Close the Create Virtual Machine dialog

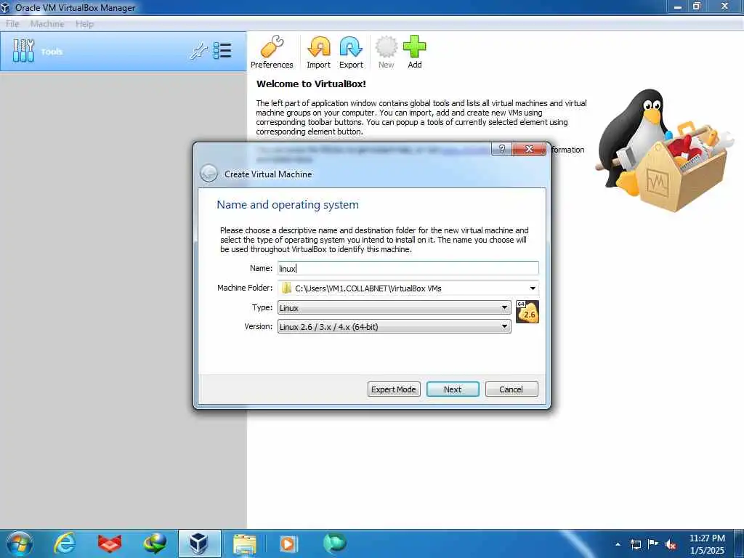pyautogui.click(x=529, y=149)
